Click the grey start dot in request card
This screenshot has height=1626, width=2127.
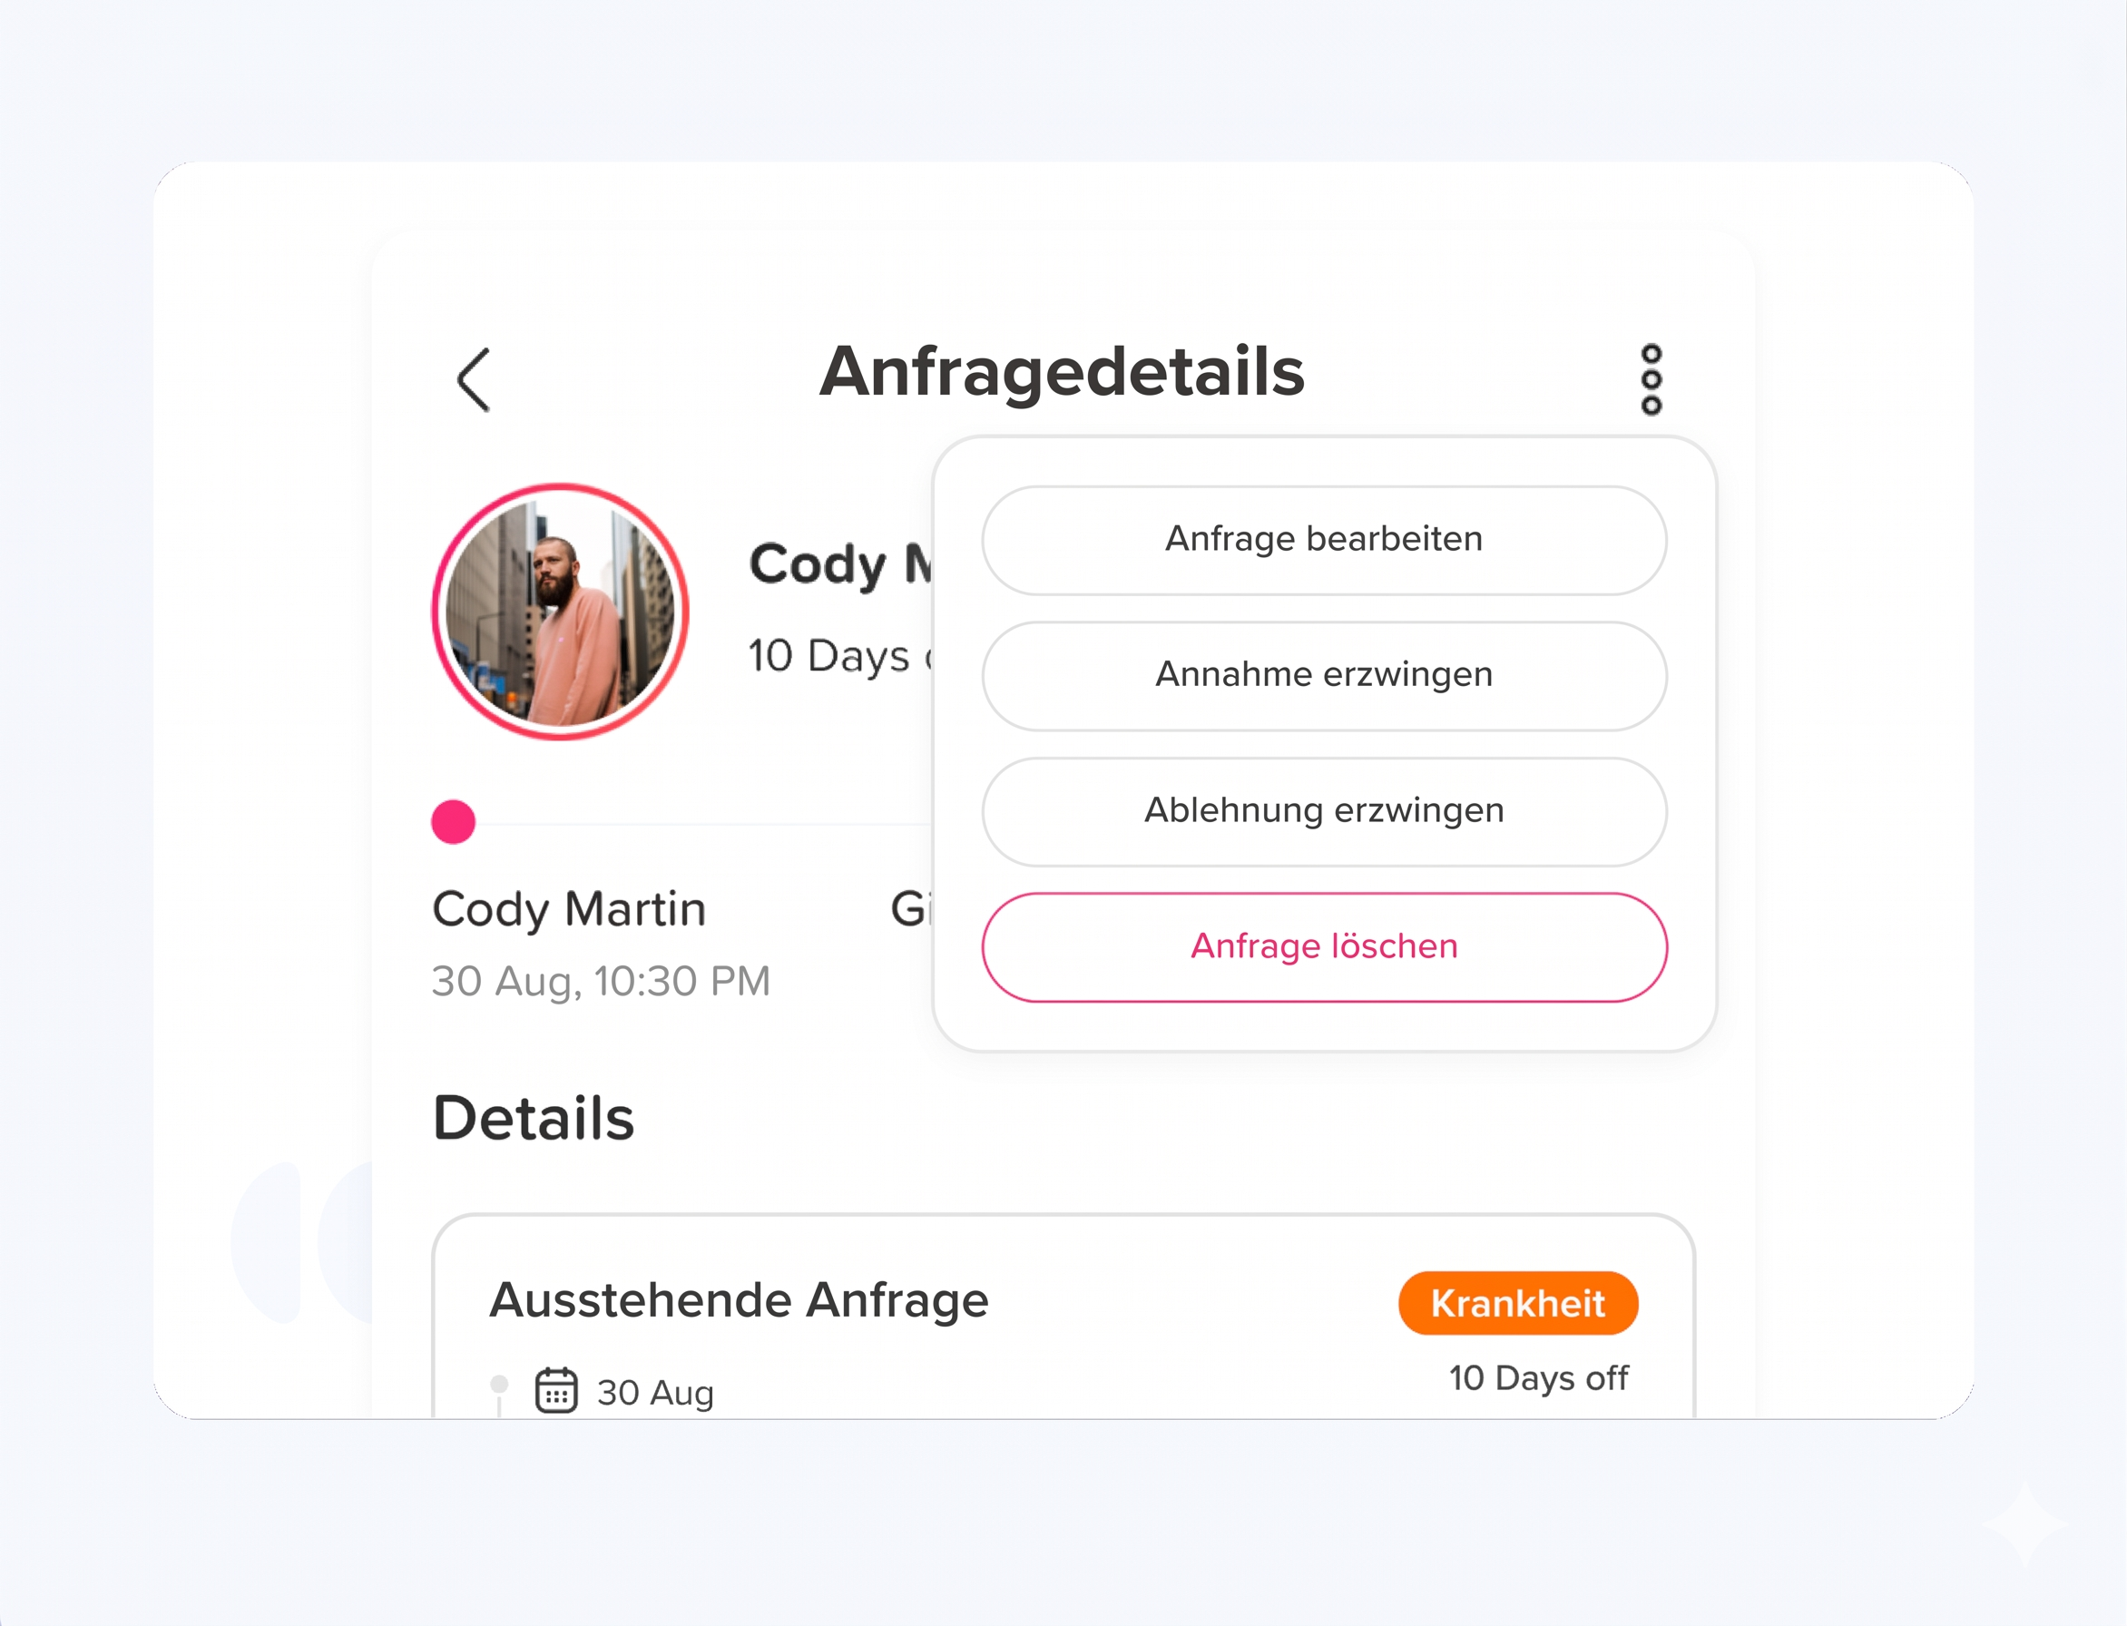click(499, 1383)
